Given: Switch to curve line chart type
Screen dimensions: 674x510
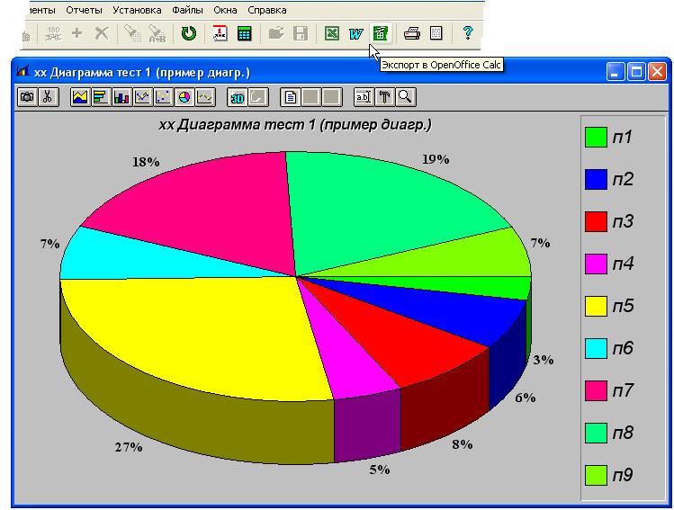Looking at the screenshot, I should point(205,97).
